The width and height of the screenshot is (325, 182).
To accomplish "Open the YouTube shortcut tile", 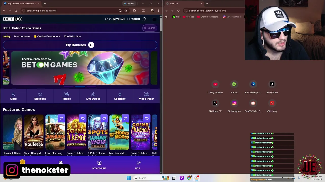I will point(215,87).
